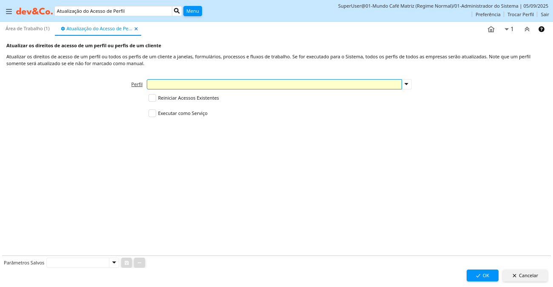The width and height of the screenshot is (553, 287).
Task: Toggle Executar como Serviço checkbox
Action: [152, 113]
